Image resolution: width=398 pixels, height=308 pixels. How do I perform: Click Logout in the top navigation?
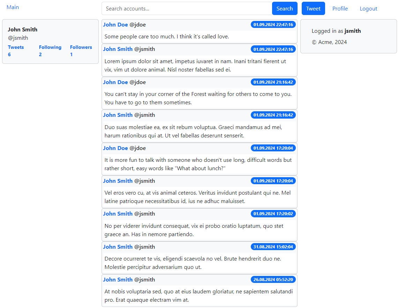(x=368, y=9)
